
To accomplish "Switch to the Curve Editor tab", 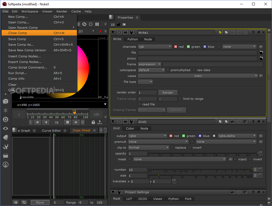I will pos(51,130).
